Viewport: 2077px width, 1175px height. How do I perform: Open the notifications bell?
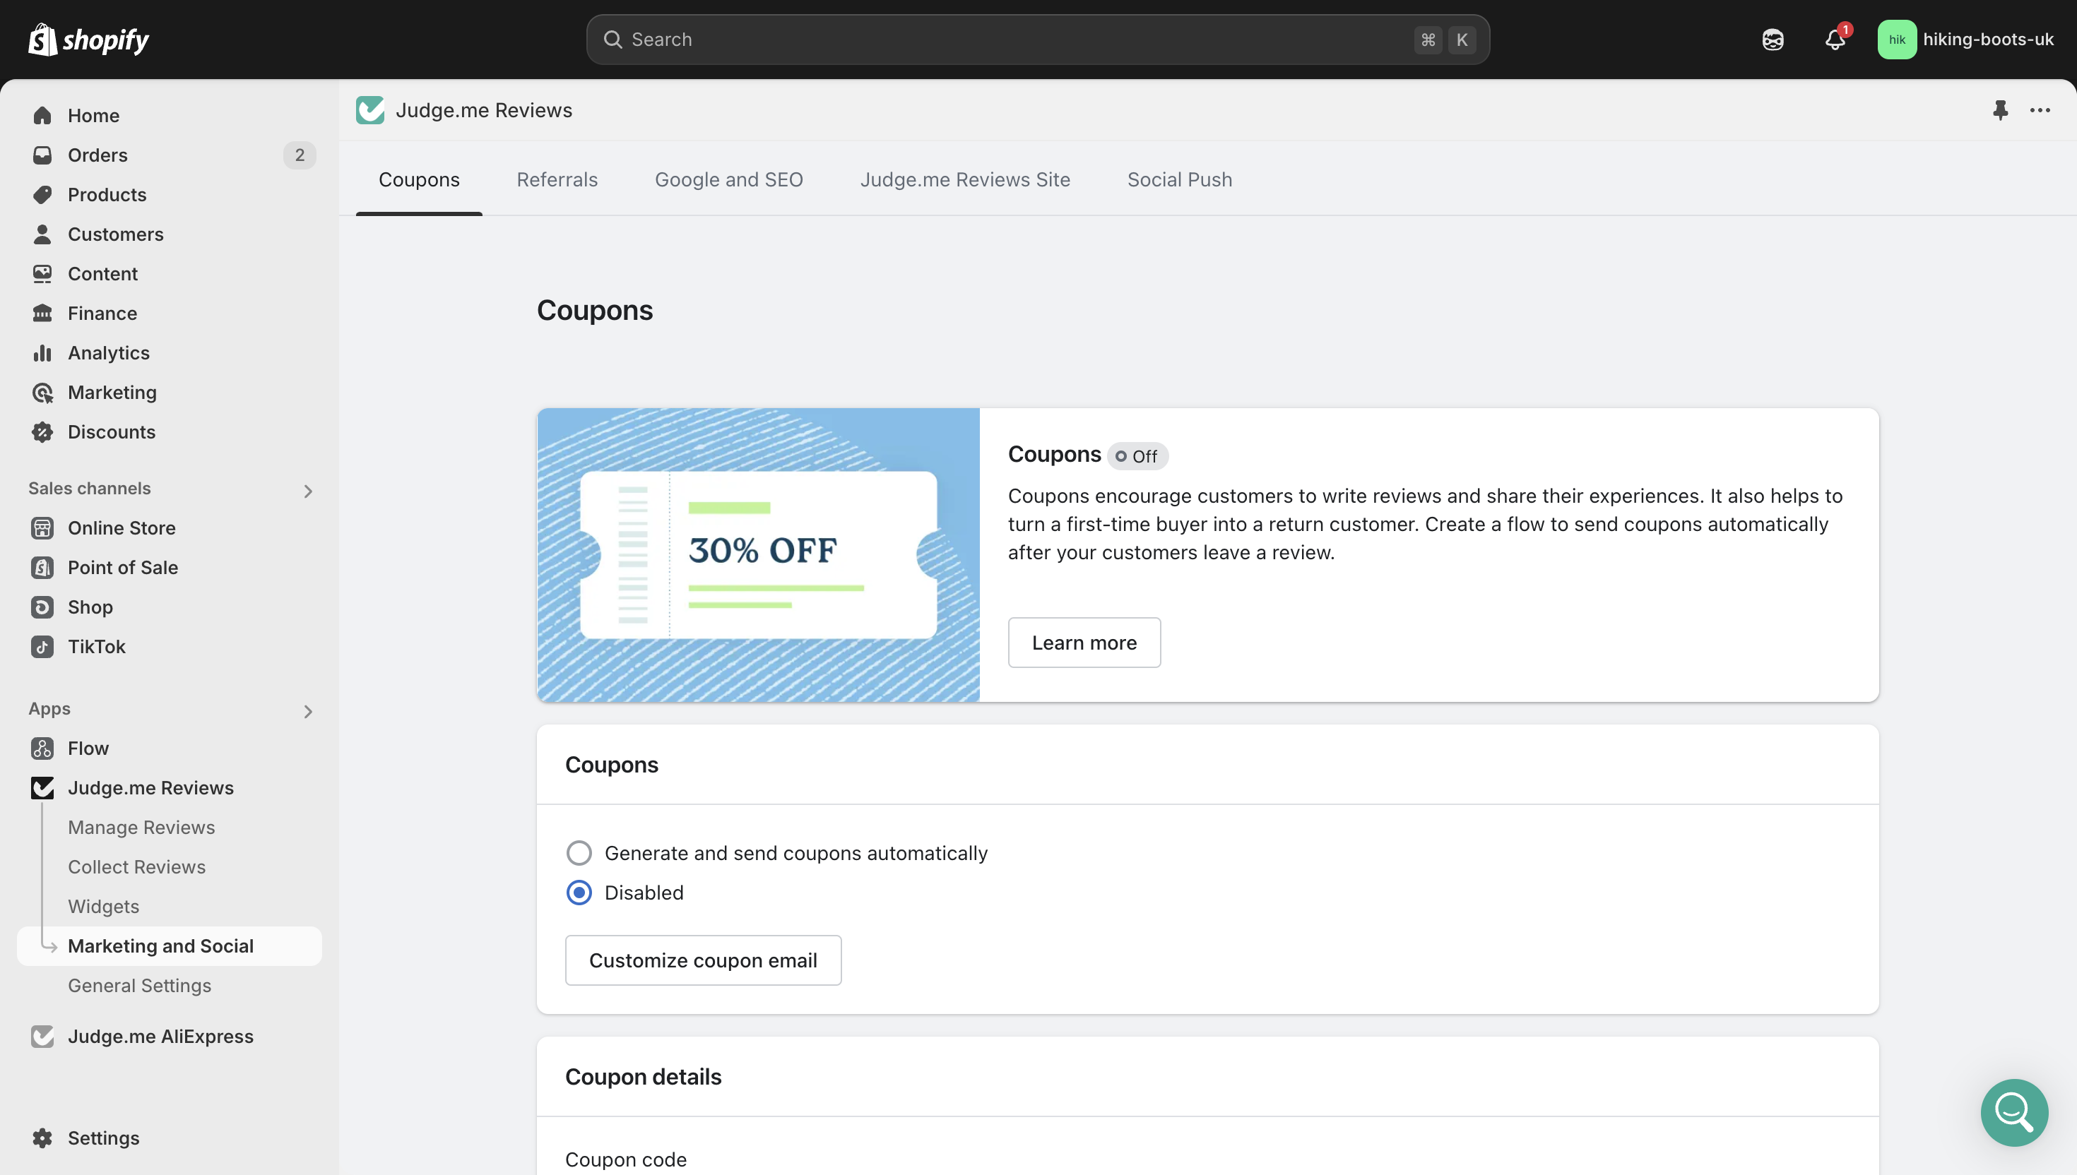pyautogui.click(x=1835, y=40)
